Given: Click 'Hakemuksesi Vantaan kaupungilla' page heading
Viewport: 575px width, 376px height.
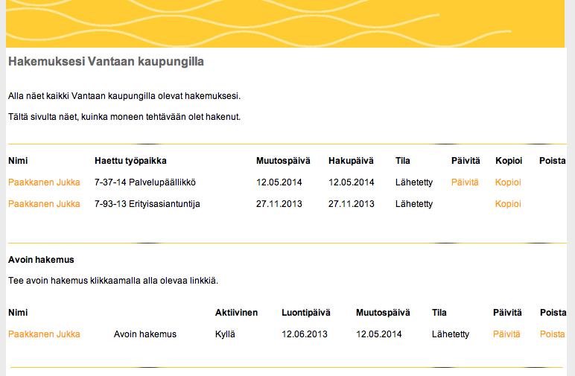Looking at the screenshot, I should (x=106, y=61).
